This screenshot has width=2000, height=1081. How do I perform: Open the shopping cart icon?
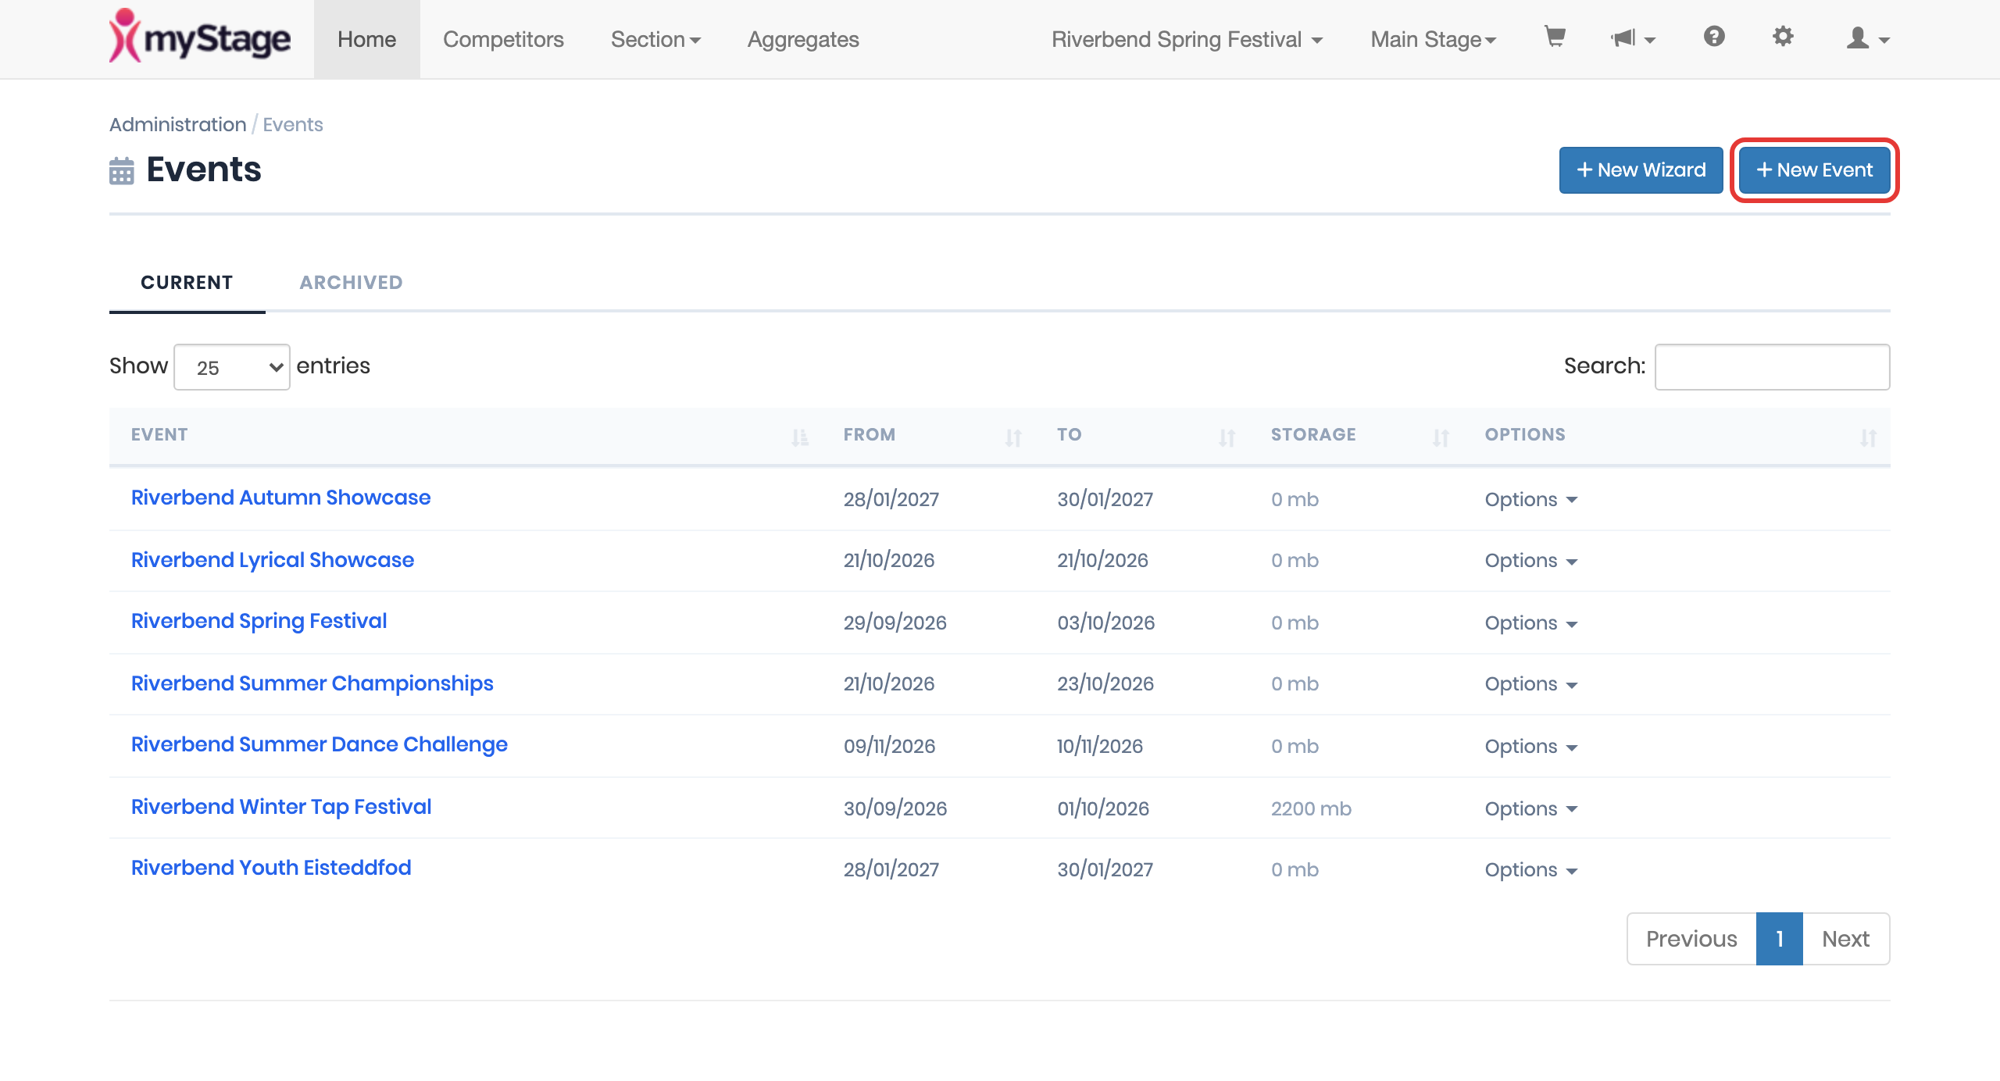pyautogui.click(x=1555, y=37)
